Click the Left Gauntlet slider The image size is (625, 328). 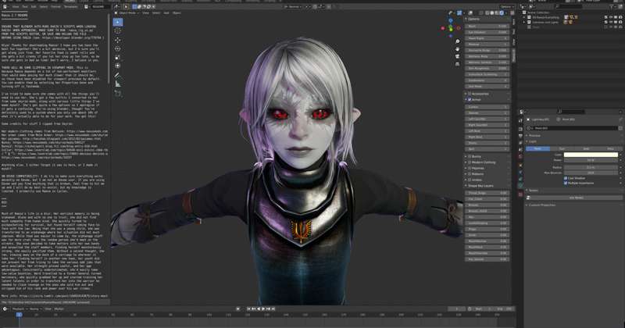coord(487,119)
